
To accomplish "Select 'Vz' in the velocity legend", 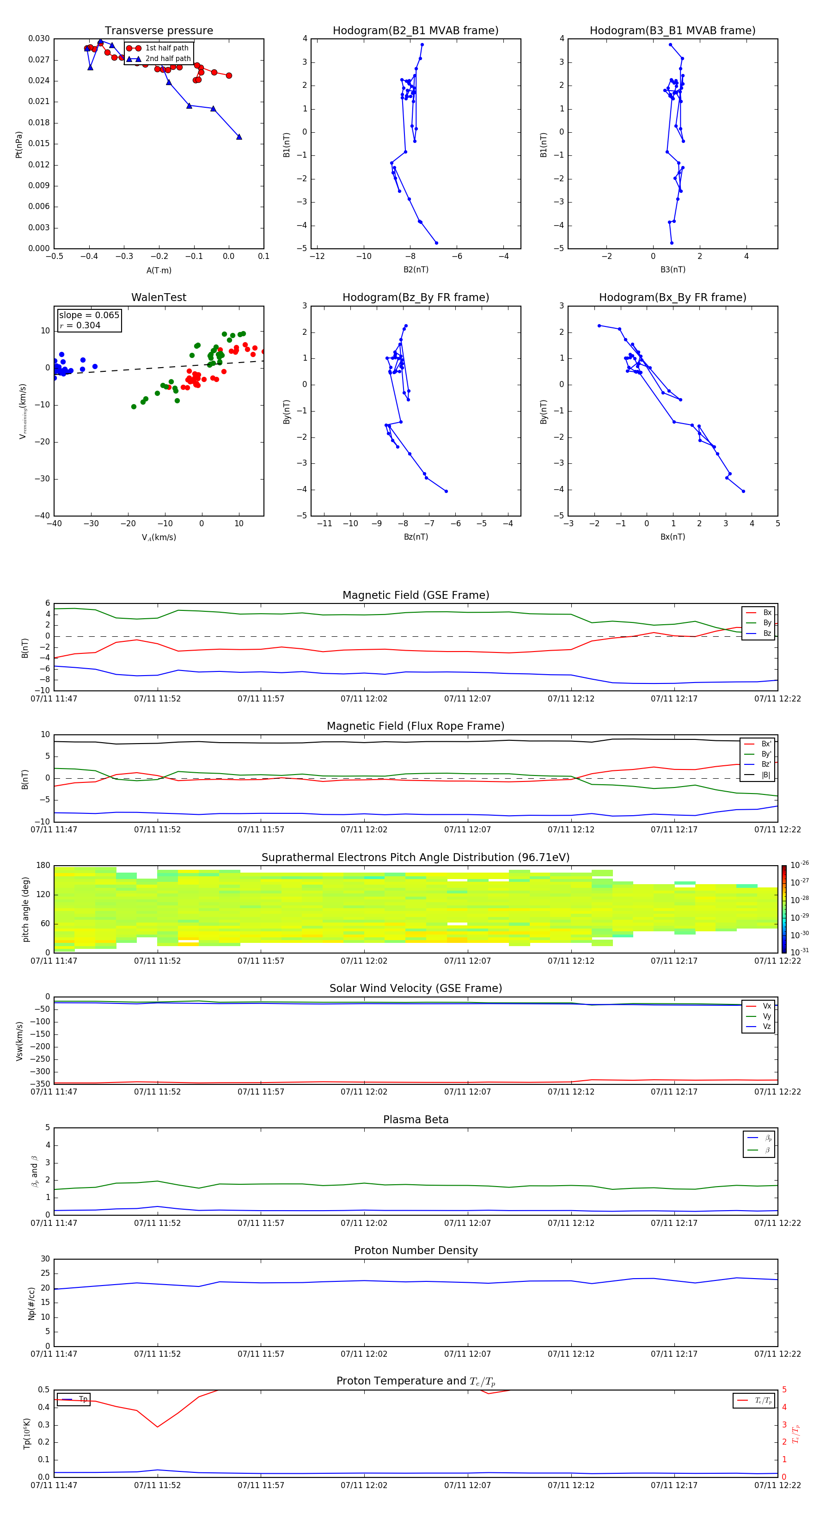I will point(759,1027).
